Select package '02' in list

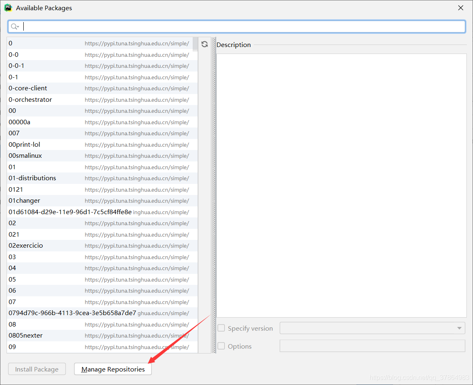102,223
